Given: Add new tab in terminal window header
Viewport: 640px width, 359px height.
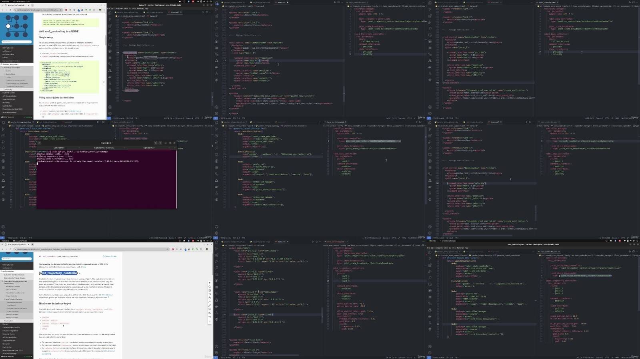Looking at the screenshot, I should [40, 143].
